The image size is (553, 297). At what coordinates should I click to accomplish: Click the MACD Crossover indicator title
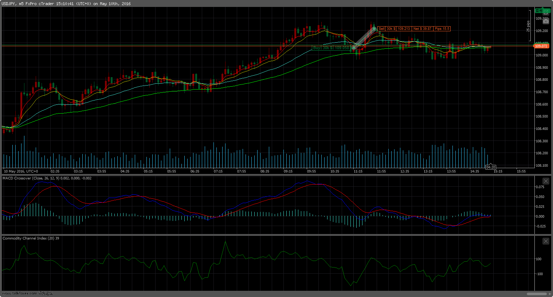tap(47, 178)
